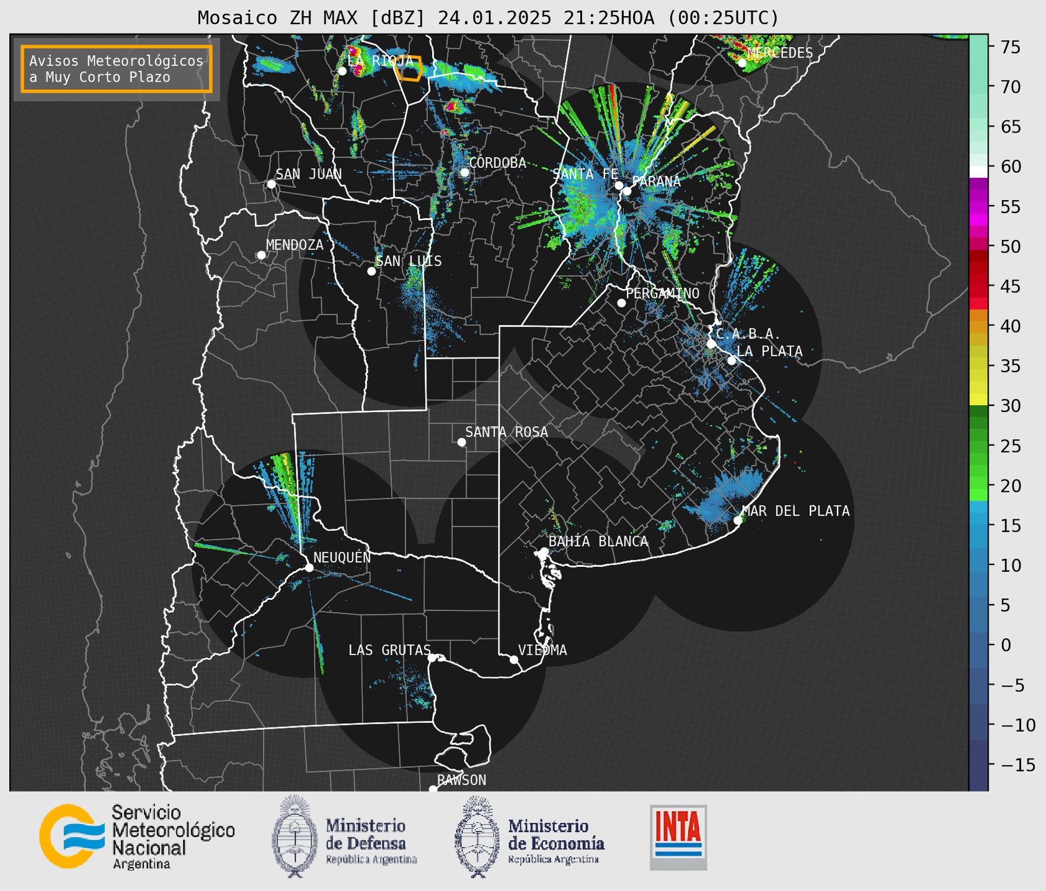Click the SANTA ROSA city marker dot
1046x891 pixels.
tap(461, 442)
